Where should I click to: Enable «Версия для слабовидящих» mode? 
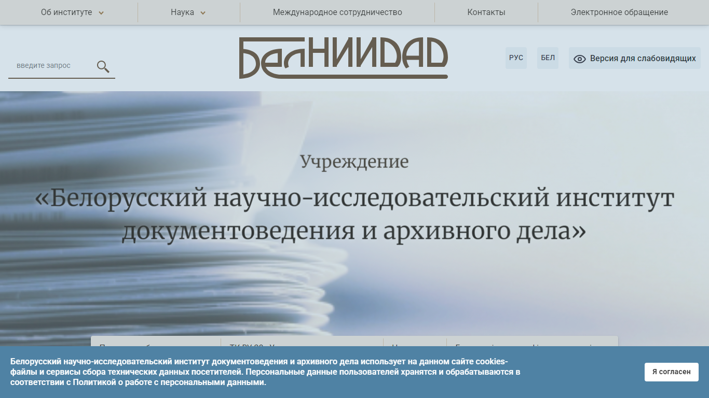pos(635,59)
